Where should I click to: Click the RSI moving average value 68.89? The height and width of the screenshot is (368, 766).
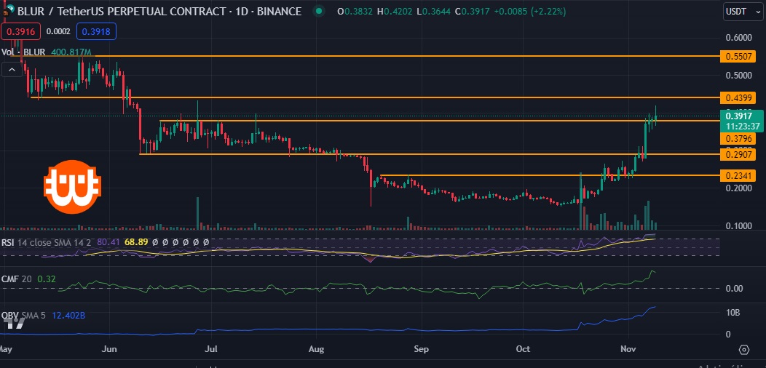[136, 241]
